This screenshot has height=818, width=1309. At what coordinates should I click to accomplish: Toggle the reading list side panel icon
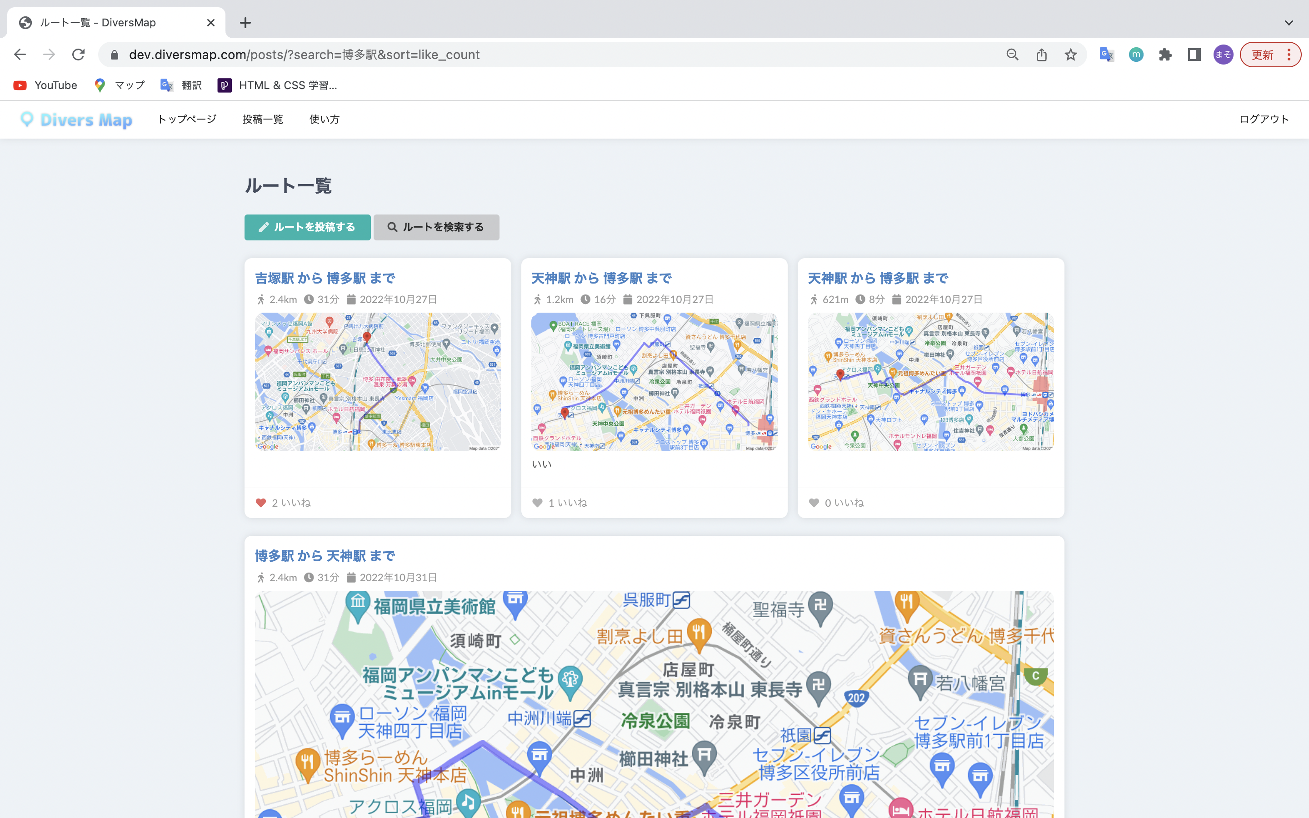[1194, 55]
